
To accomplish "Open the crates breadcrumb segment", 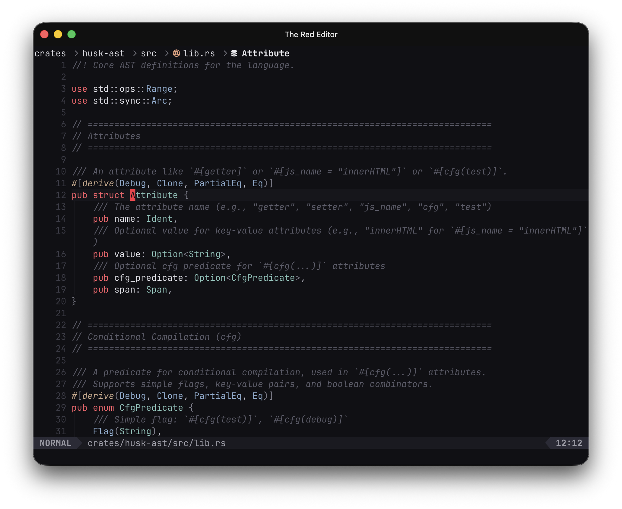I will tap(50, 53).
